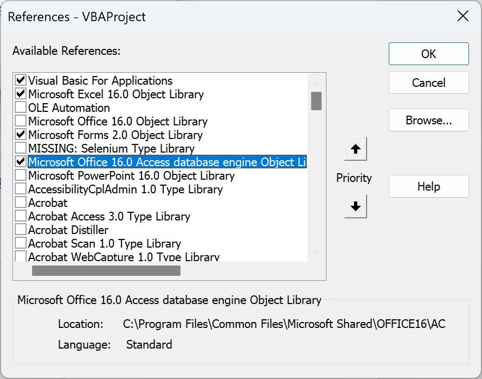Image resolution: width=482 pixels, height=379 pixels.
Task: Open Browse... to locate a library
Action: coord(428,120)
